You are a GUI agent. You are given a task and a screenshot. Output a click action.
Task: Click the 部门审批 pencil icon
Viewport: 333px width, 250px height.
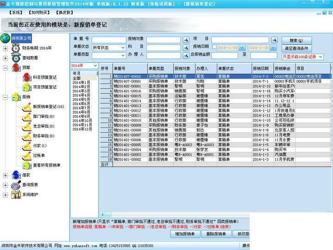point(27,117)
